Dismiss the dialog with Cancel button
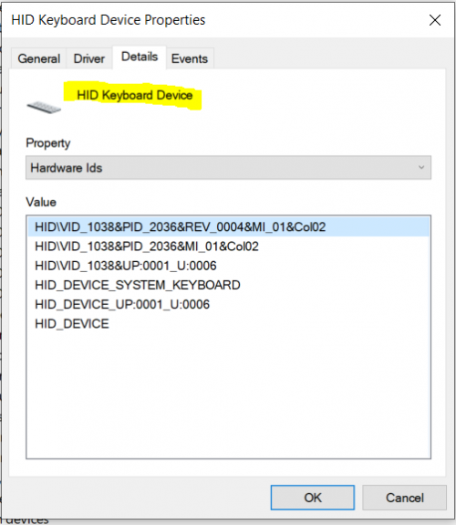The image size is (456, 525). 405,498
